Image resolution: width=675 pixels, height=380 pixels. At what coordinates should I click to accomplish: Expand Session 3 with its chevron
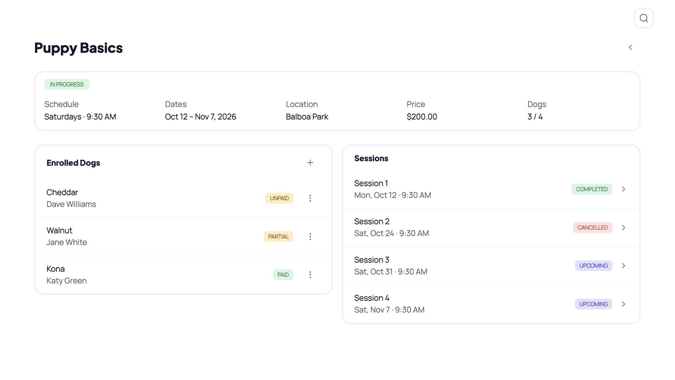click(623, 266)
